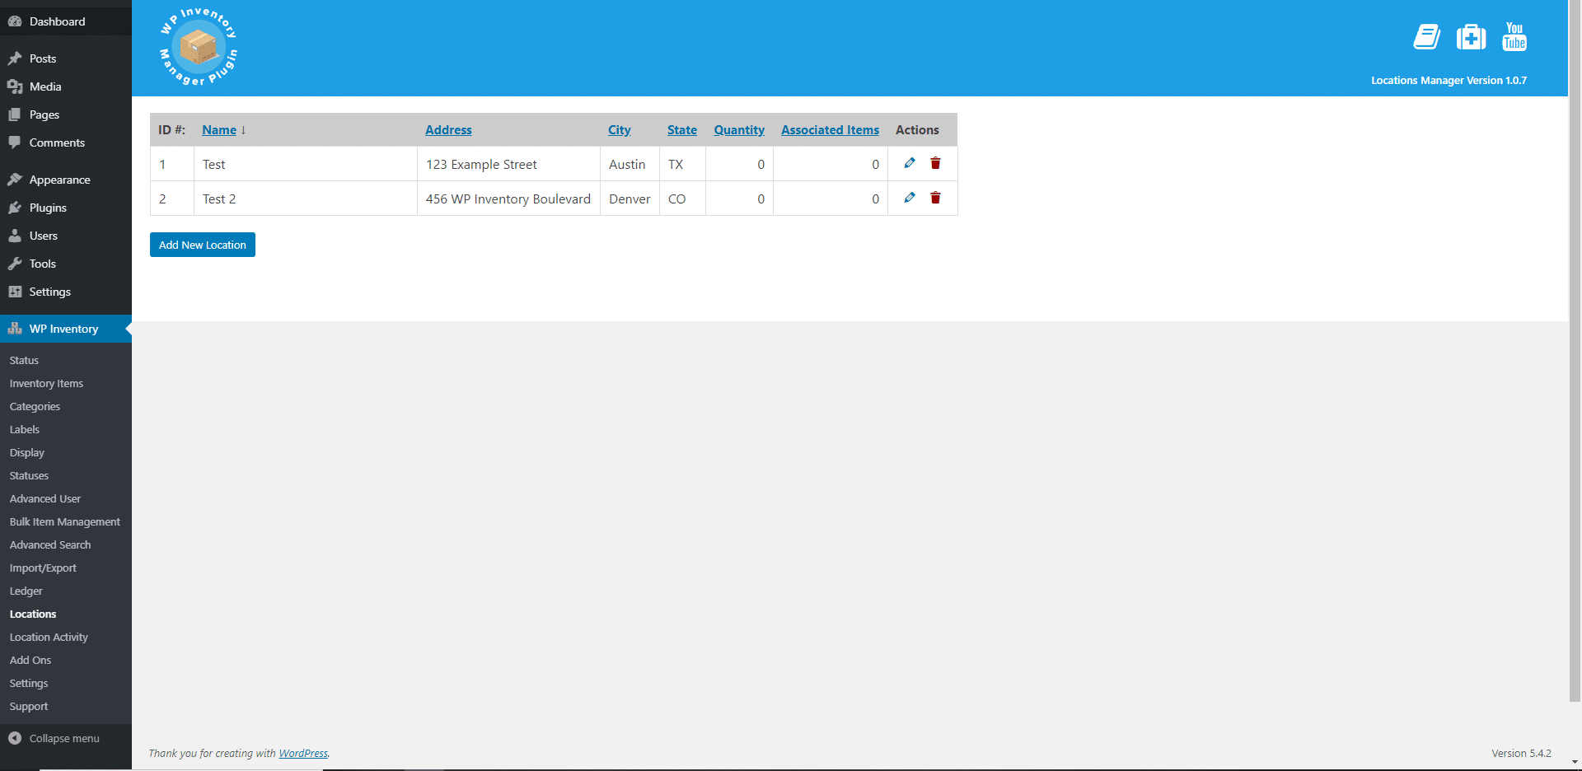Select the Locations submenu item
Image resolution: width=1582 pixels, height=771 pixels.
33,614
